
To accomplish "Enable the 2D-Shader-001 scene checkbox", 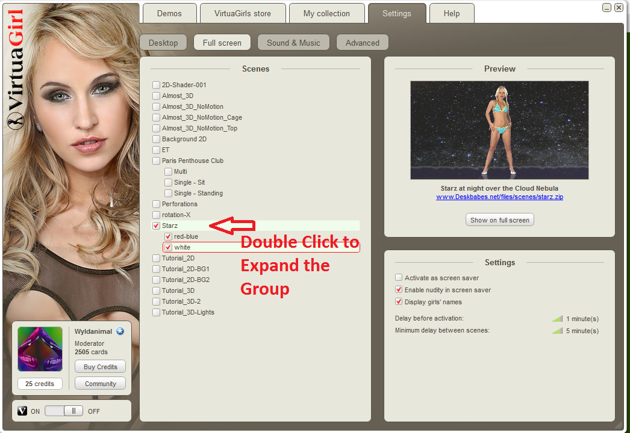I will pyautogui.click(x=156, y=85).
